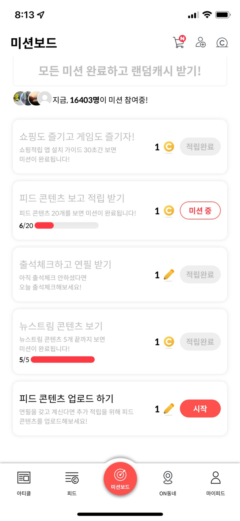Tap the 모든 미션 완료하고 랜덤캐시 받기 banner
This screenshot has width=240, height=521.
pos(120,71)
